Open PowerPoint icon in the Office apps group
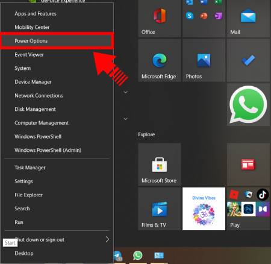The width and height of the screenshot is (271, 264). pos(204,16)
